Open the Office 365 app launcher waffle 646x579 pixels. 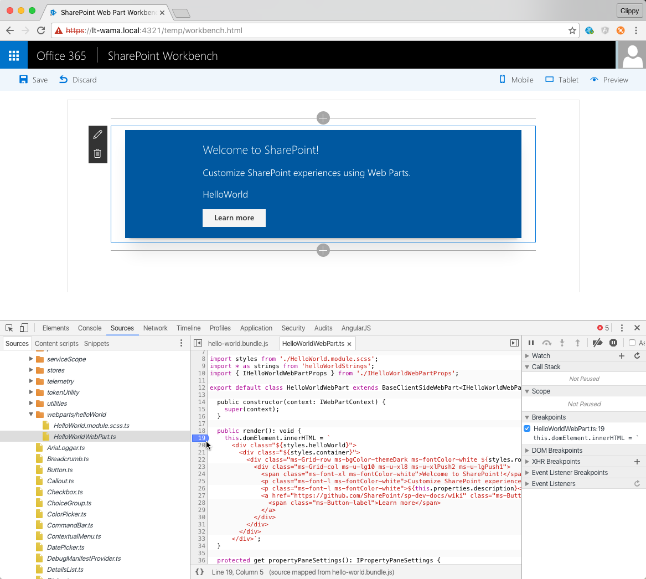pos(14,55)
